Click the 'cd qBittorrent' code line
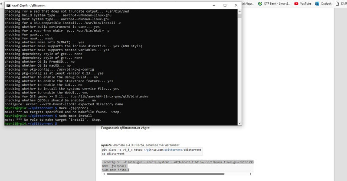Image resolution: width=347 pixels, height=181 pixels. [113, 154]
